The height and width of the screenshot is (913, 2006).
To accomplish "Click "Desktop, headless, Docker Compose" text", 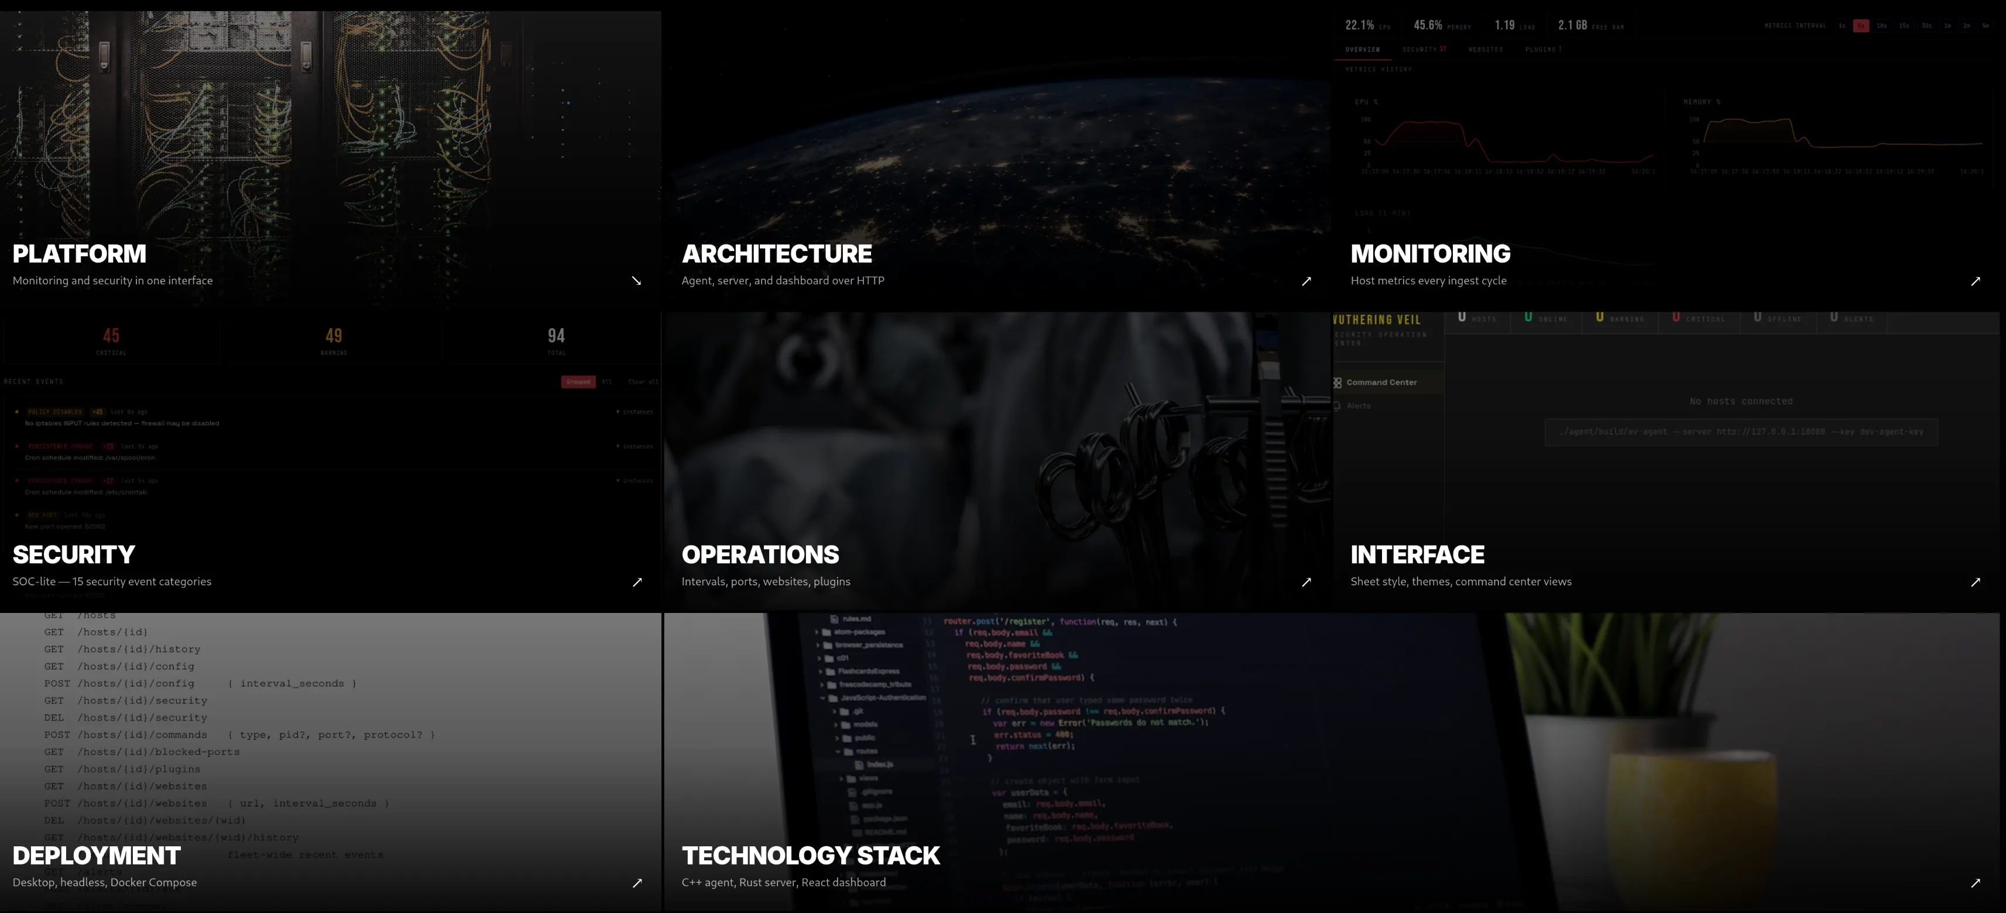I will pos(104,883).
